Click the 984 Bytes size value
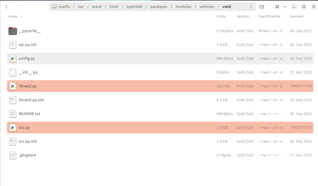This screenshot has width=318, height=186. coord(225,58)
